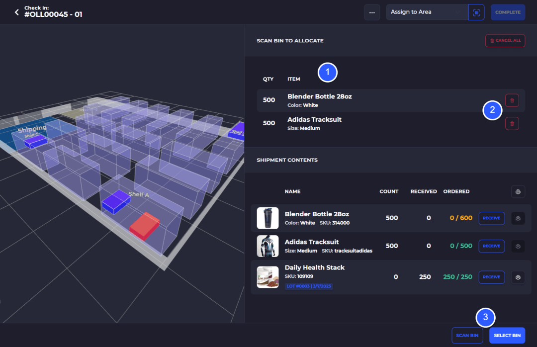Click the RECEIVED column header
This screenshot has width=537, height=347.
point(424,191)
